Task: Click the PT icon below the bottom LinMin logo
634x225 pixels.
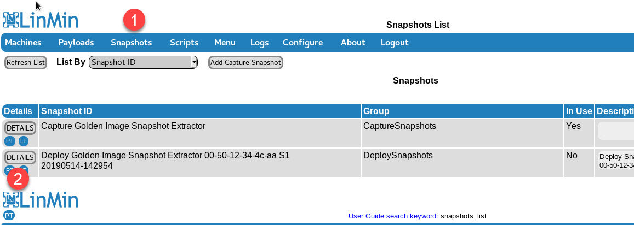Action: pyautogui.click(x=9, y=215)
